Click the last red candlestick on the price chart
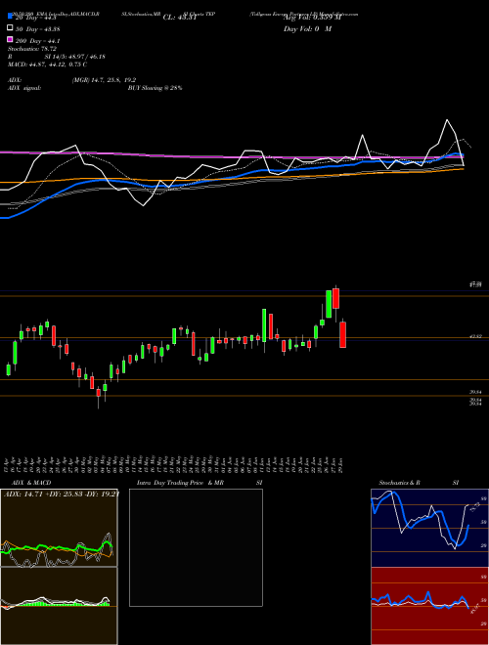Image resolution: width=489 pixels, height=645 pixels. [342, 335]
